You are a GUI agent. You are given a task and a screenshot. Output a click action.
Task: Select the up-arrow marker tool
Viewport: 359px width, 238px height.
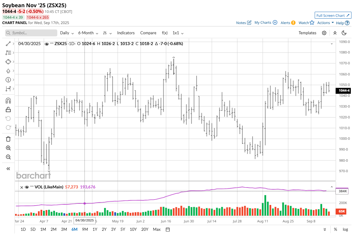click(8, 71)
